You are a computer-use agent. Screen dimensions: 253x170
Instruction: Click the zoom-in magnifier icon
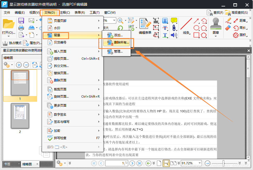tap(120, 21)
